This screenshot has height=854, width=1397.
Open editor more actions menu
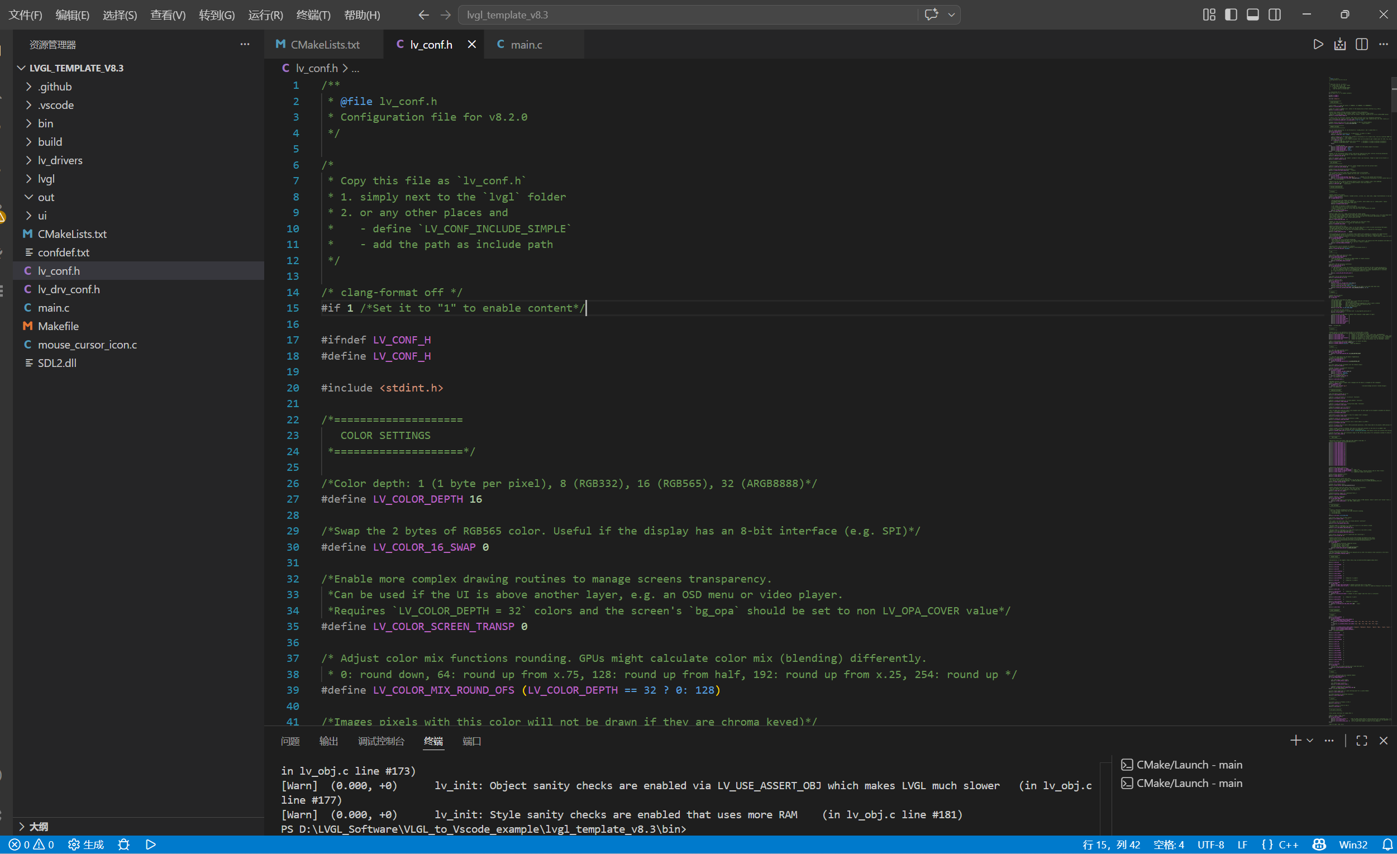[x=1384, y=44]
